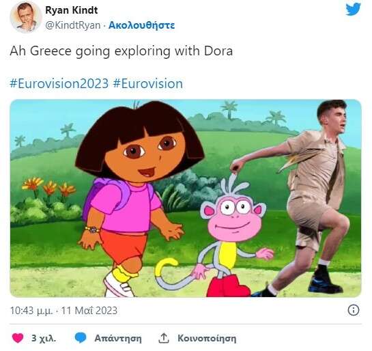372x351 pixels.
Task: Open the #Eurovision hashtag link
Action: click(x=148, y=83)
